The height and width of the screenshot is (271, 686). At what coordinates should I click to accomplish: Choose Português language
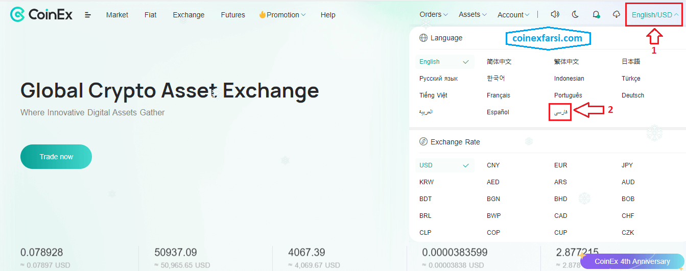coord(568,95)
